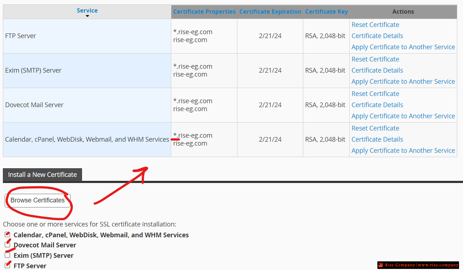This screenshot has height=270, width=463.
Task: Toggle the Dovecot Mail Server checkbox
Action: (x=8, y=245)
